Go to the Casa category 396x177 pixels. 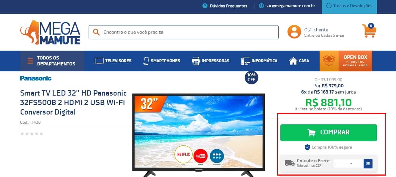click(299, 61)
